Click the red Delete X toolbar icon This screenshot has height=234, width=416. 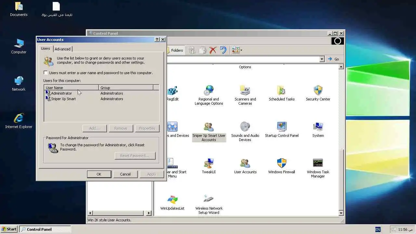213,50
